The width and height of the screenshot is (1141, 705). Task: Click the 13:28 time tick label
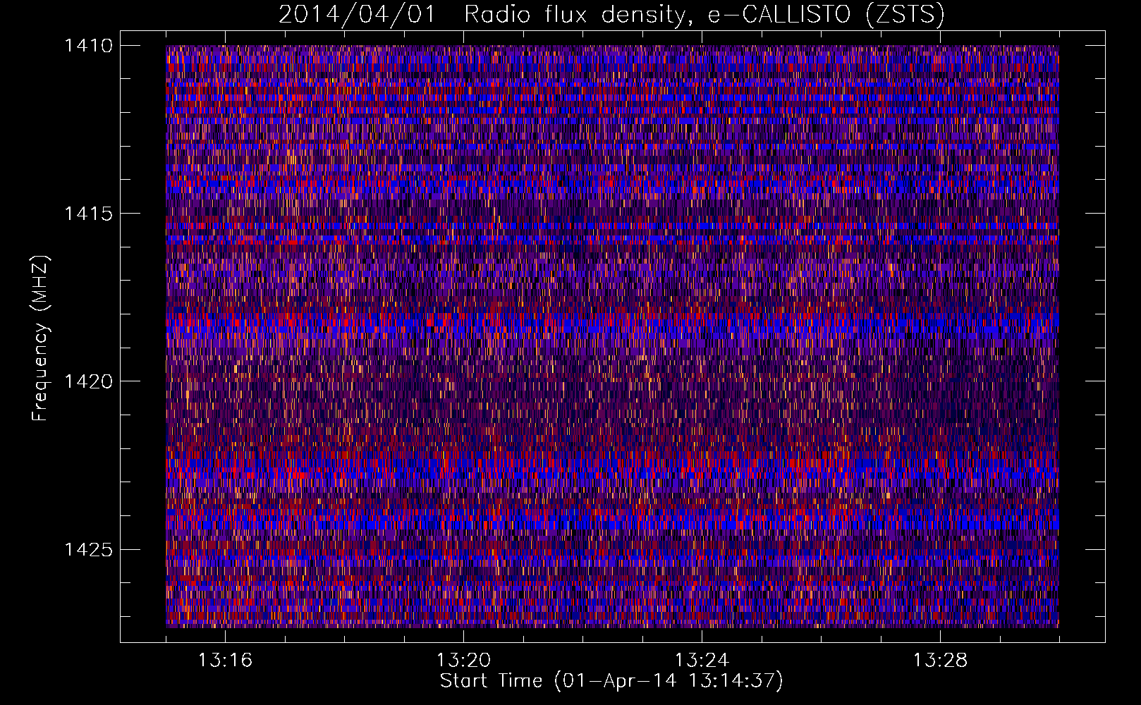940,660
